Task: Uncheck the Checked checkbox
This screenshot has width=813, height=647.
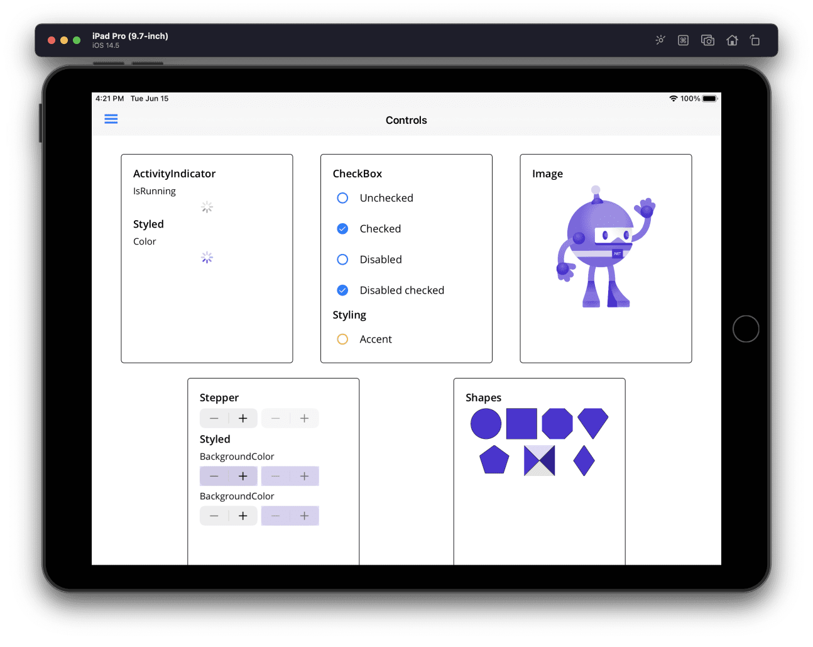Action: click(x=342, y=229)
